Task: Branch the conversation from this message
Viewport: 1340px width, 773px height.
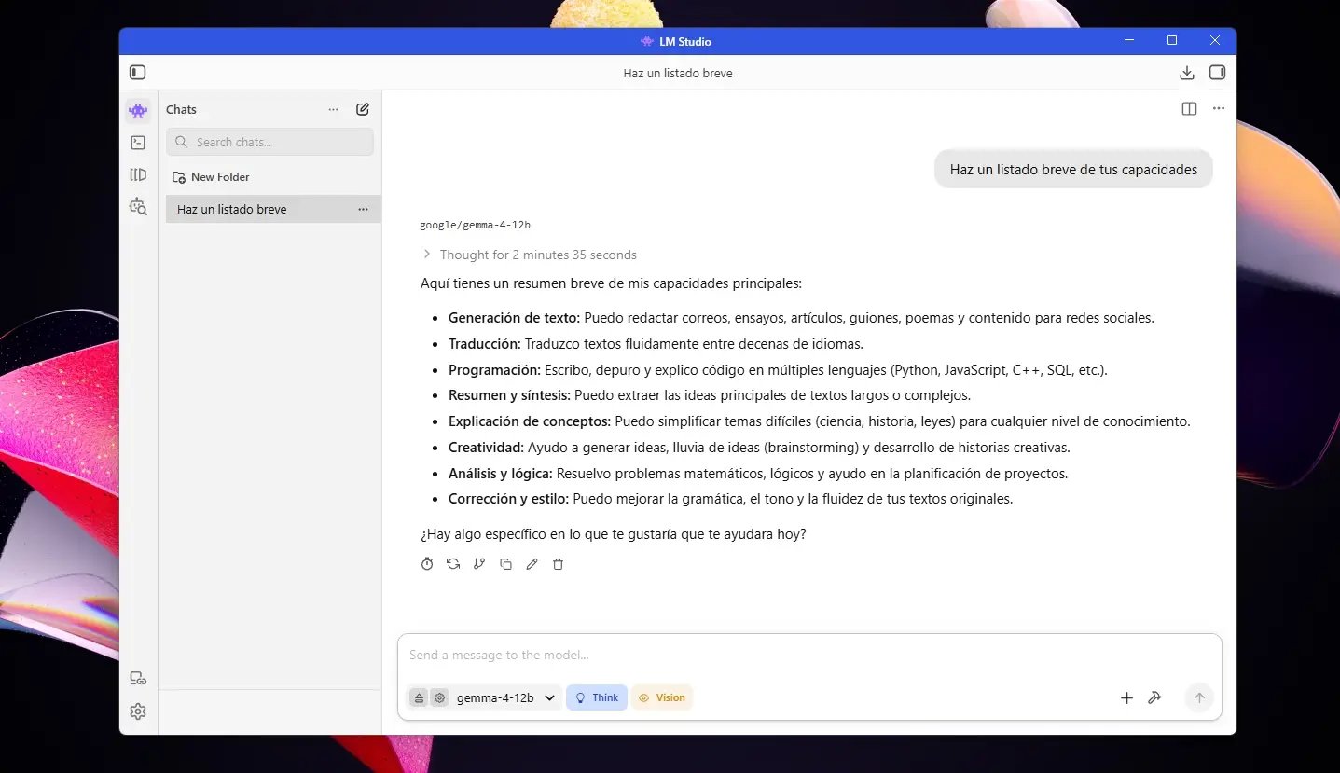Action: (479, 564)
